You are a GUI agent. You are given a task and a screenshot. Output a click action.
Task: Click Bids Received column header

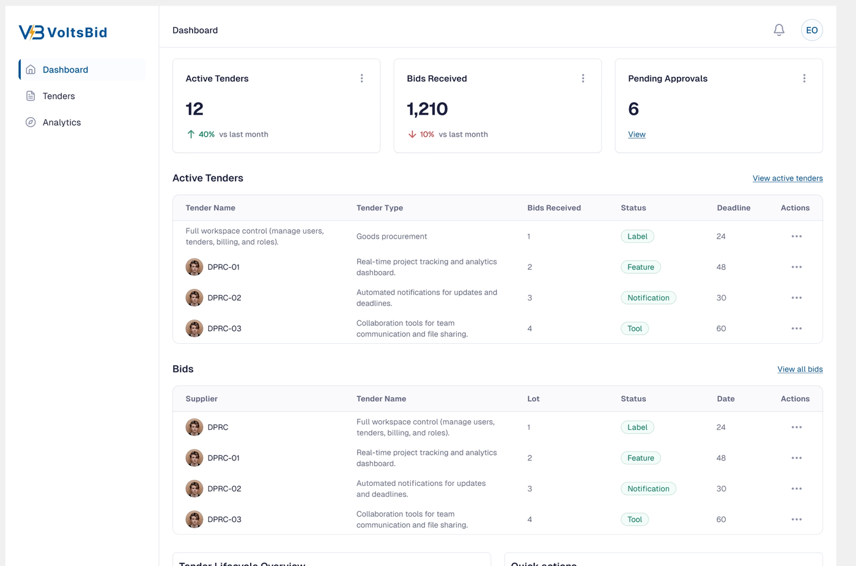click(554, 208)
